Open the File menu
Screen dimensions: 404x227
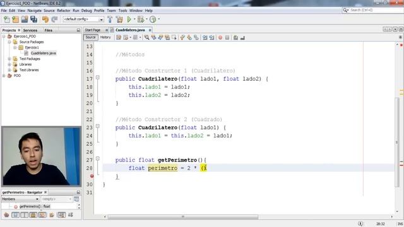(4, 11)
